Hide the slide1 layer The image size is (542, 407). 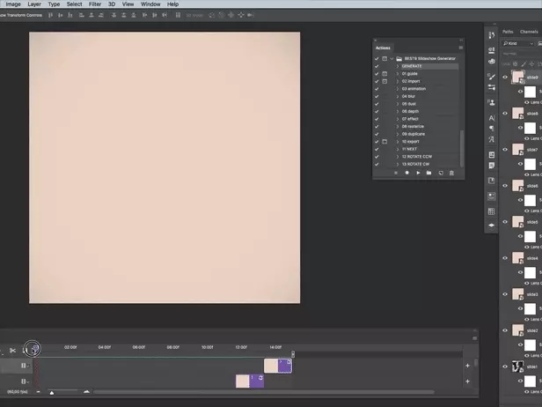505,366
